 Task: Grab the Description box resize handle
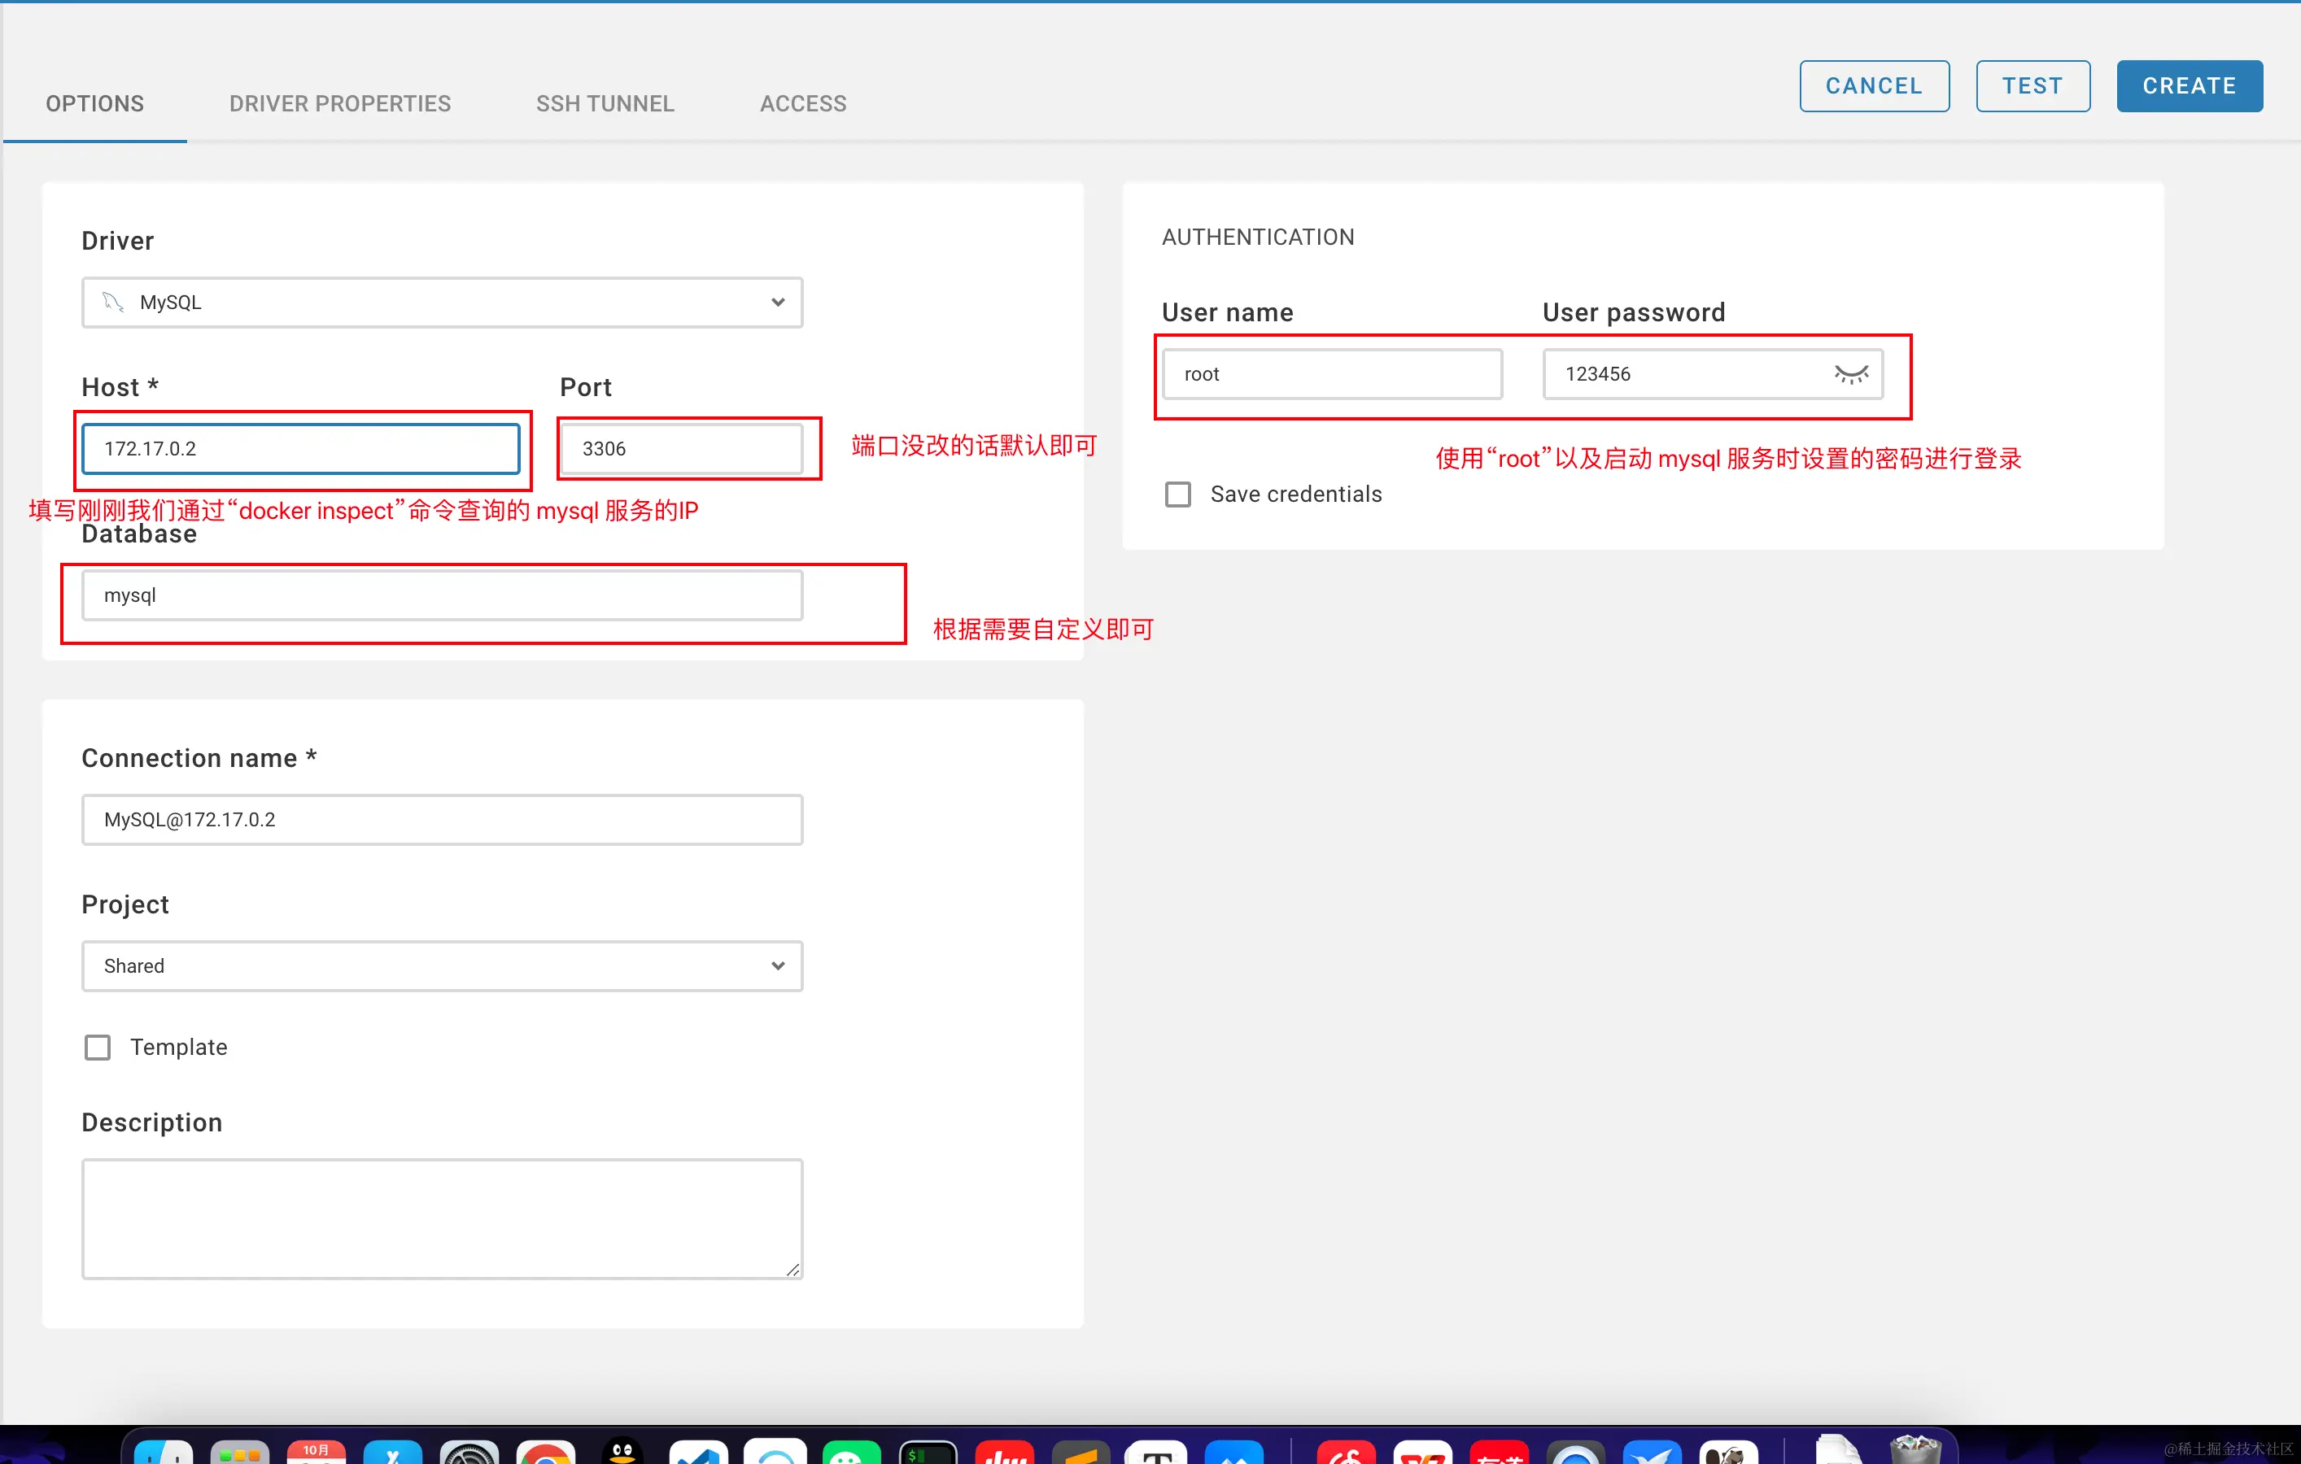793,1269
